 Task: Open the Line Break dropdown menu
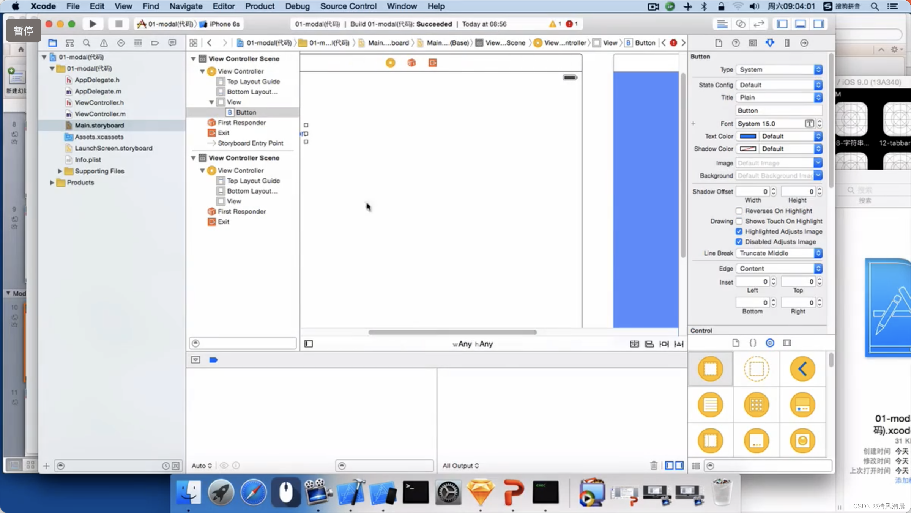tap(779, 253)
